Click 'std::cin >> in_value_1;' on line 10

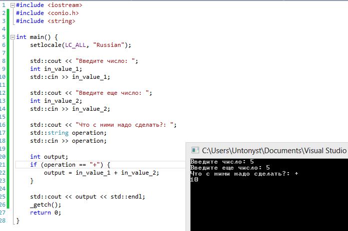[70, 77]
